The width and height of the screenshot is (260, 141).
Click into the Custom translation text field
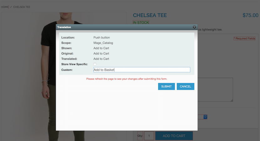(x=142, y=70)
